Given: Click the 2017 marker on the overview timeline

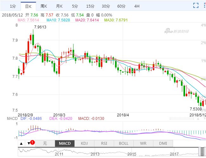Looking at the screenshot, I should point(174,154).
